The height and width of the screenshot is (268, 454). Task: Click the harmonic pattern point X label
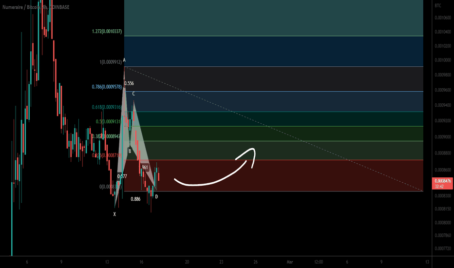[x=114, y=214]
